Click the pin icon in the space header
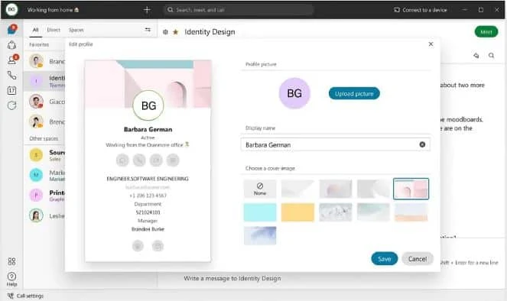The image size is (507, 301). [476, 56]
